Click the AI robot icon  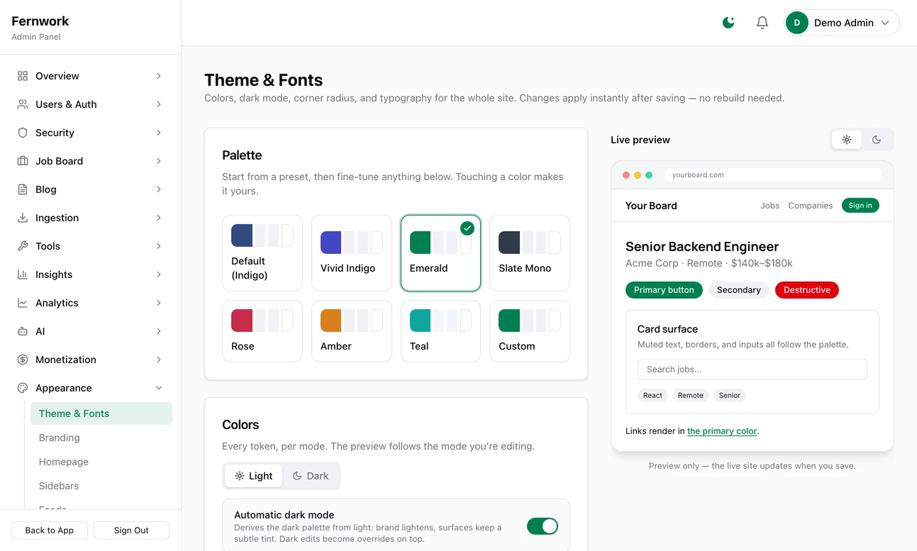[23, 331]
